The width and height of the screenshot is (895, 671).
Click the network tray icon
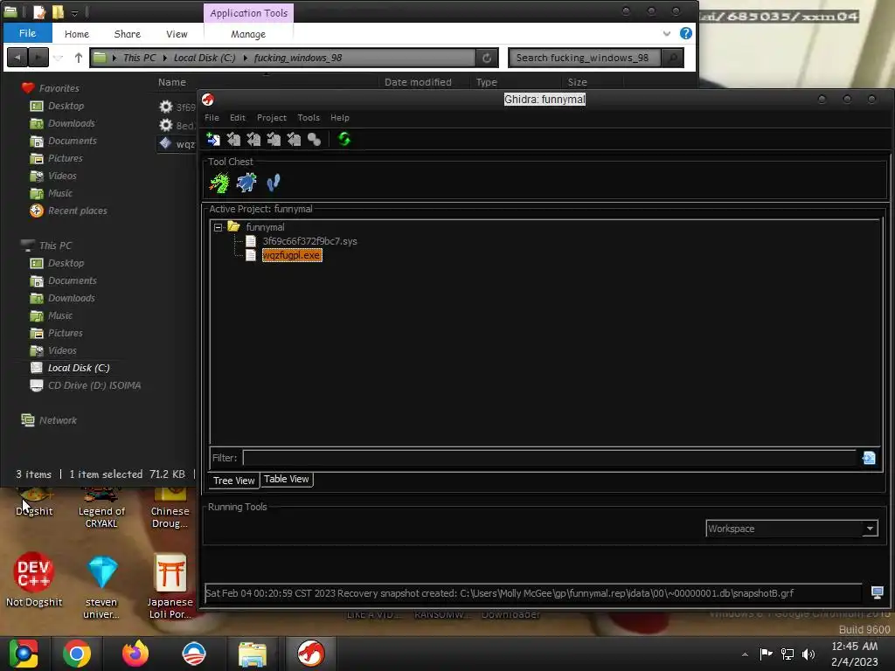coord(787,654)
